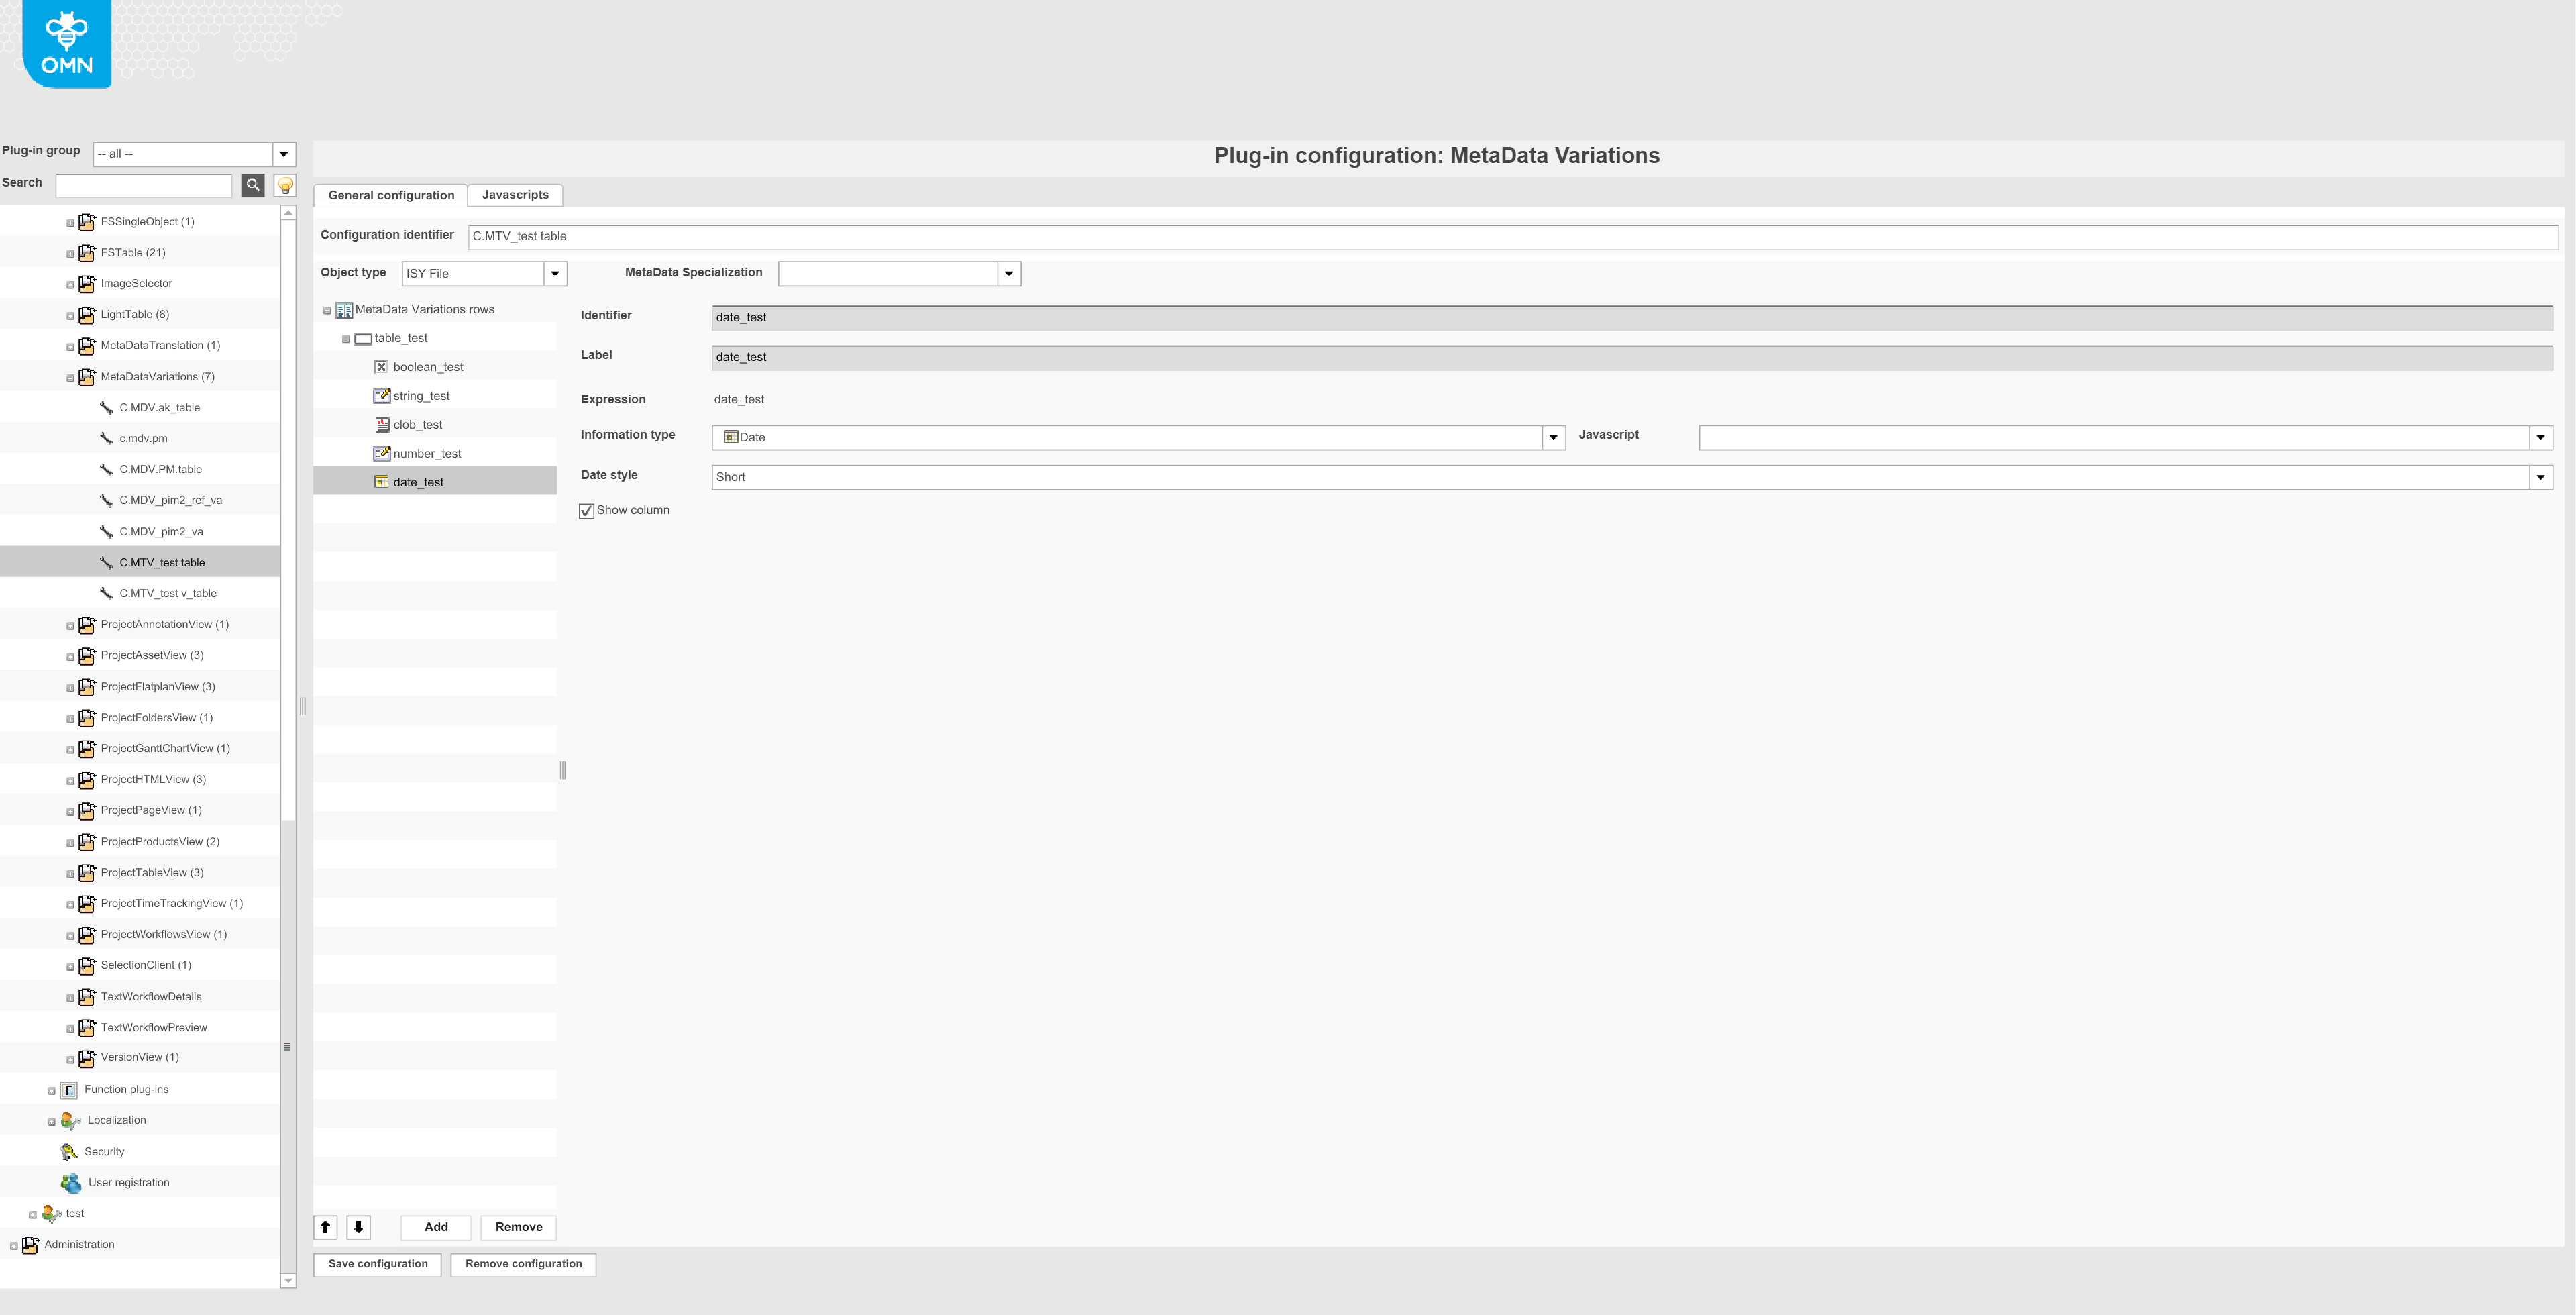Open the Object type dropdown
The width and height of the screenshot is (2576, 1315).
tap(557, 273)
